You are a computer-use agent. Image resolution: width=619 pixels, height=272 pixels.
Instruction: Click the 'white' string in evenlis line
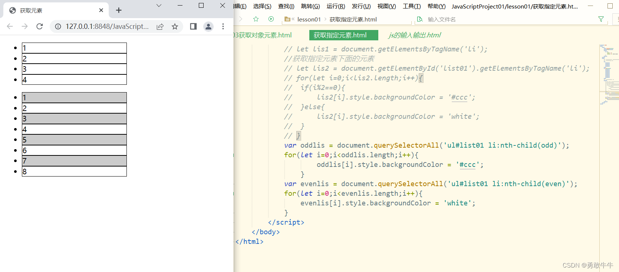coord(457,203)
